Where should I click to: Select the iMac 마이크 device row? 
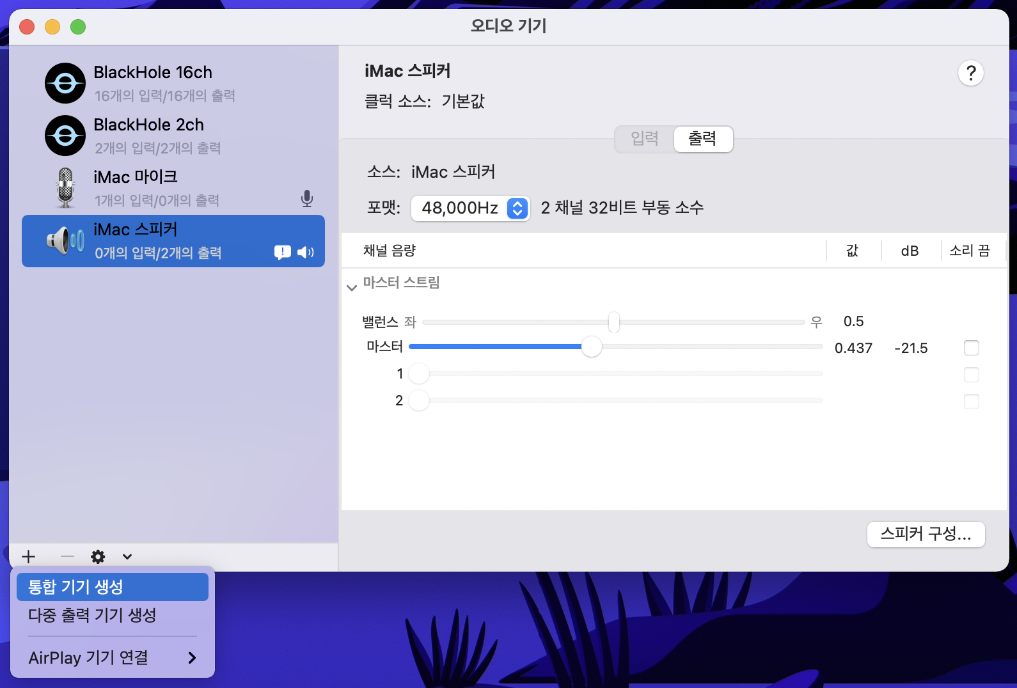[x=173, y=188]
